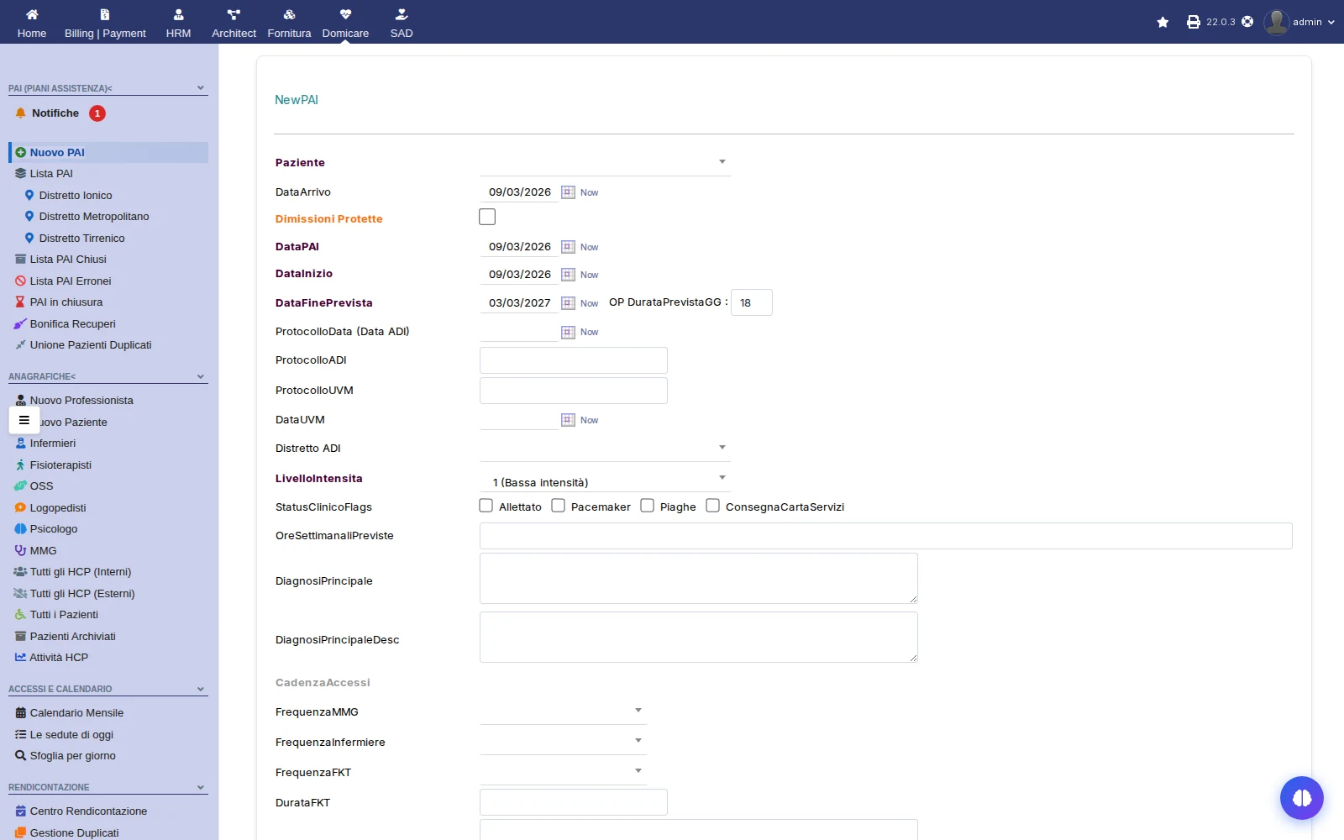This screenshot has height=840, width=1344.
Task: Open Centro Rendicontazione link
Action: coord(88,811)
